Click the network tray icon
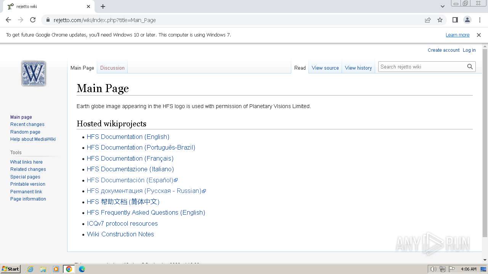The image size is (488, 274). pos(443,269)
